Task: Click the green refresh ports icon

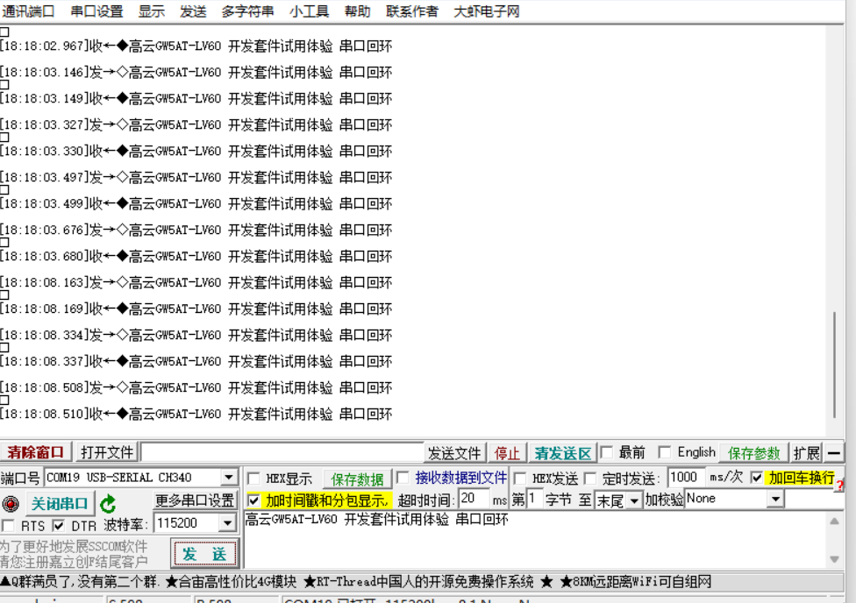Action: click(108, 503)
